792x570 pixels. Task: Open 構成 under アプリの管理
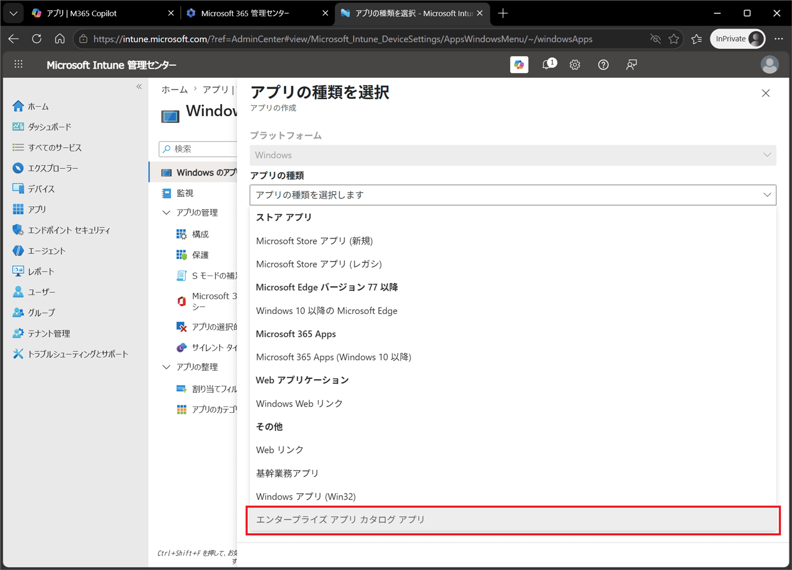tap(200, 234)
